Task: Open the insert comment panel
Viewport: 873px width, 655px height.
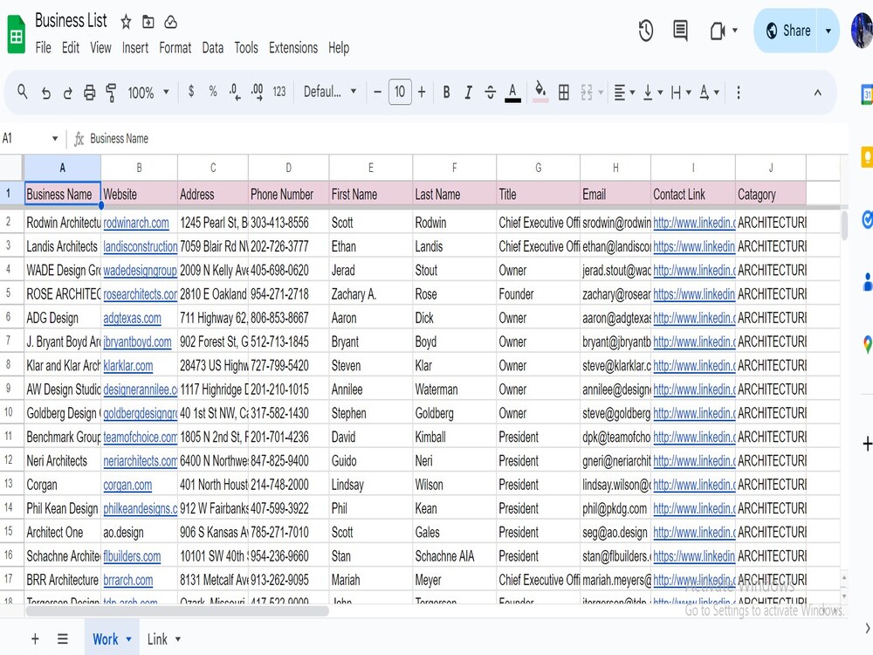Action: point(679,30)
